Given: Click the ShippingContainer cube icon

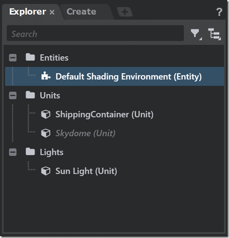Looking at the screenshot, I should (45, 114).
